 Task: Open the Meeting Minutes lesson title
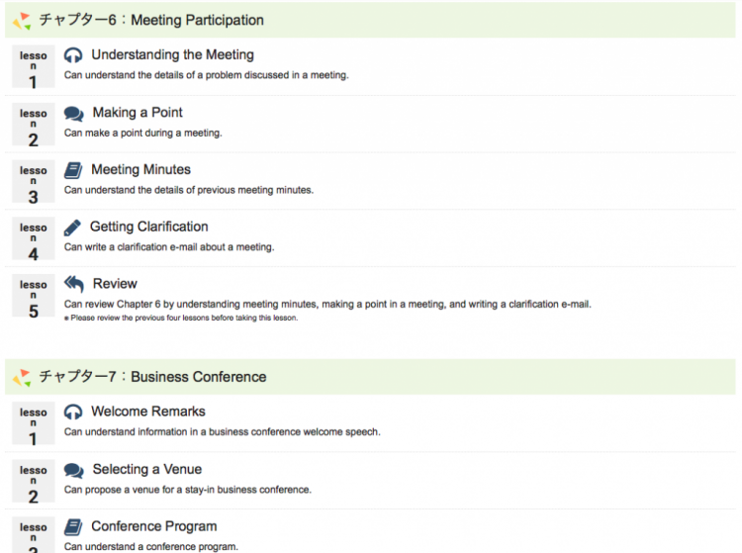141,169
